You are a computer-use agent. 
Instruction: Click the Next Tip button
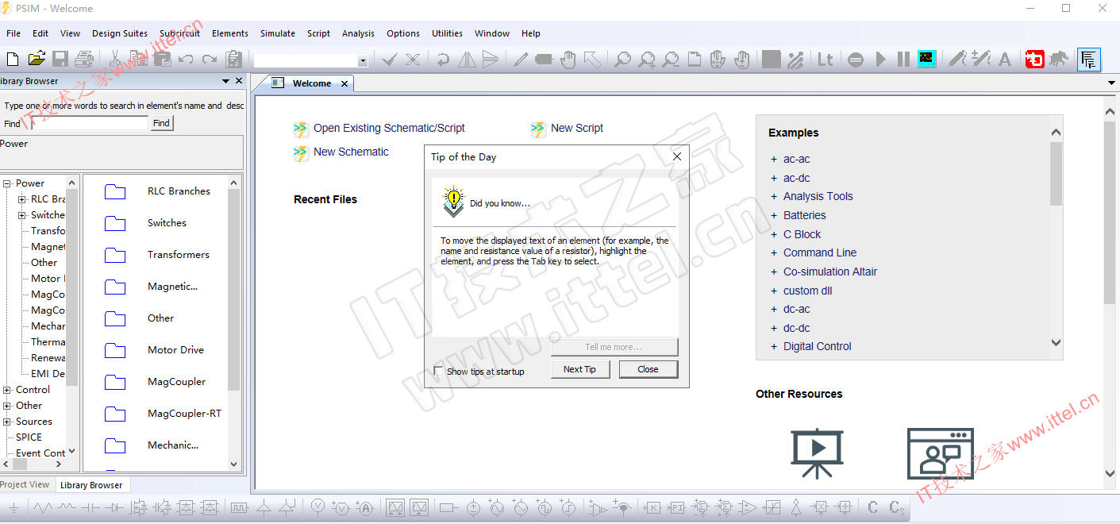pos(579,369)
